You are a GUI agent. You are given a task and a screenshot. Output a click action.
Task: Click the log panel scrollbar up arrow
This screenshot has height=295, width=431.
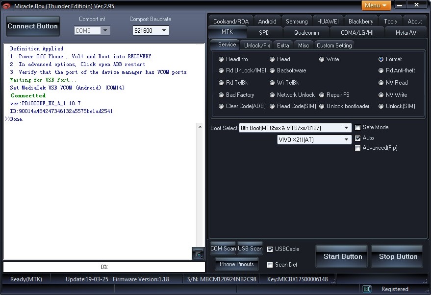click(x=200, y=127)
